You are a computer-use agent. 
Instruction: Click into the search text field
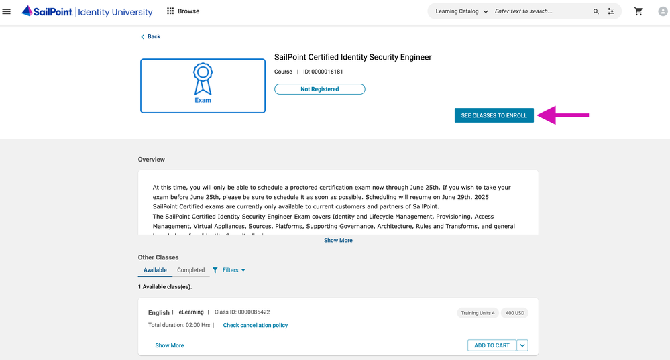tap(540, 11)
